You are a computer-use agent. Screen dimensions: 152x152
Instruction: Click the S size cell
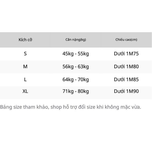(x=25, y=54)
